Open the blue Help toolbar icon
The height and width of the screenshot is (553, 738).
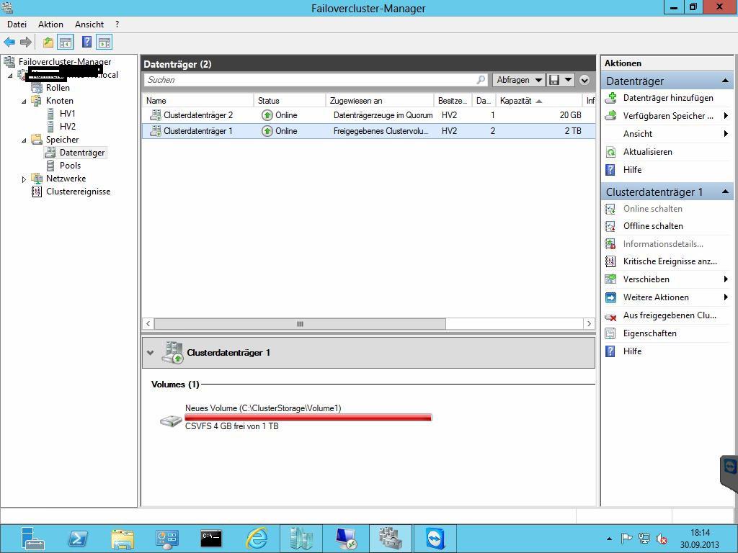[86, 42]
